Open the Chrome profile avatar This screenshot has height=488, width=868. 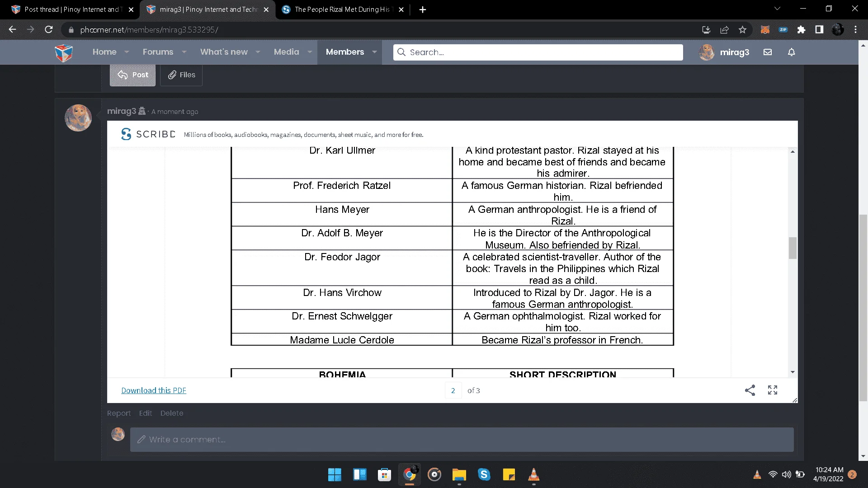click(838, 30)
